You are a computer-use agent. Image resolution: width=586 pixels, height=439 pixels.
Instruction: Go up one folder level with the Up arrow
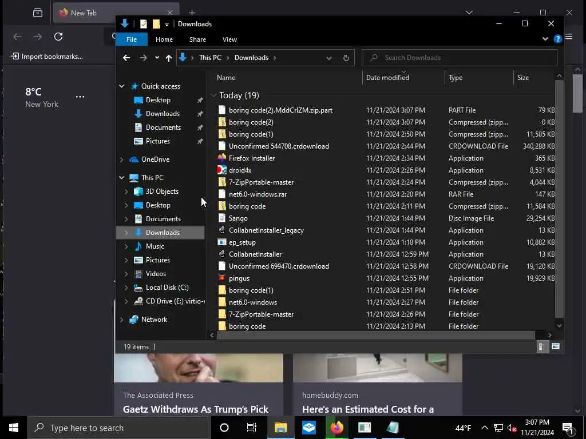(169, 58)
